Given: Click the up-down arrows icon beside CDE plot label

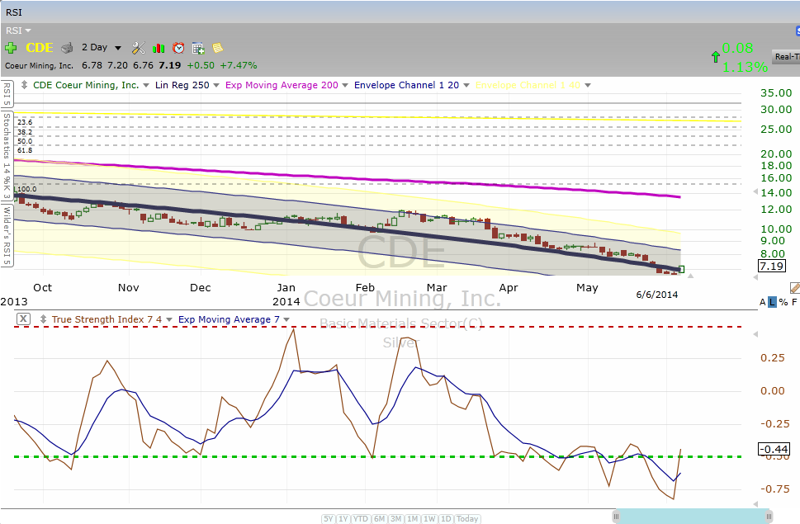Looking at the screenshot, I should (24, 85).
